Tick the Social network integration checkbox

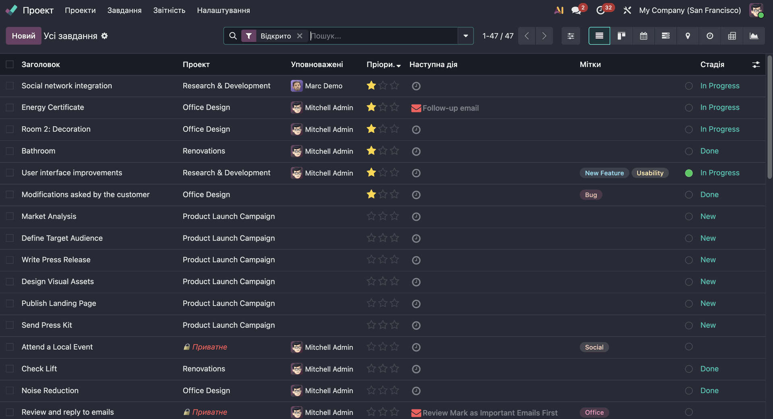(x=10, y=86)
